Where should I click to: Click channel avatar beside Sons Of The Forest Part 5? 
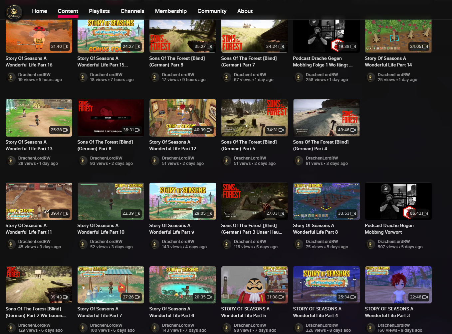[x=227, y=161]
